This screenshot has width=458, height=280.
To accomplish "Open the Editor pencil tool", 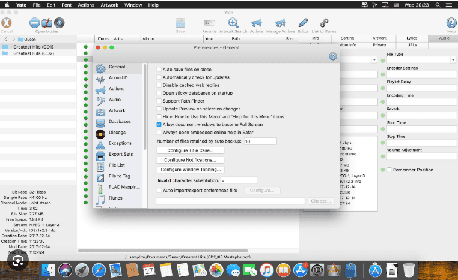I will [x=303, y=23].
